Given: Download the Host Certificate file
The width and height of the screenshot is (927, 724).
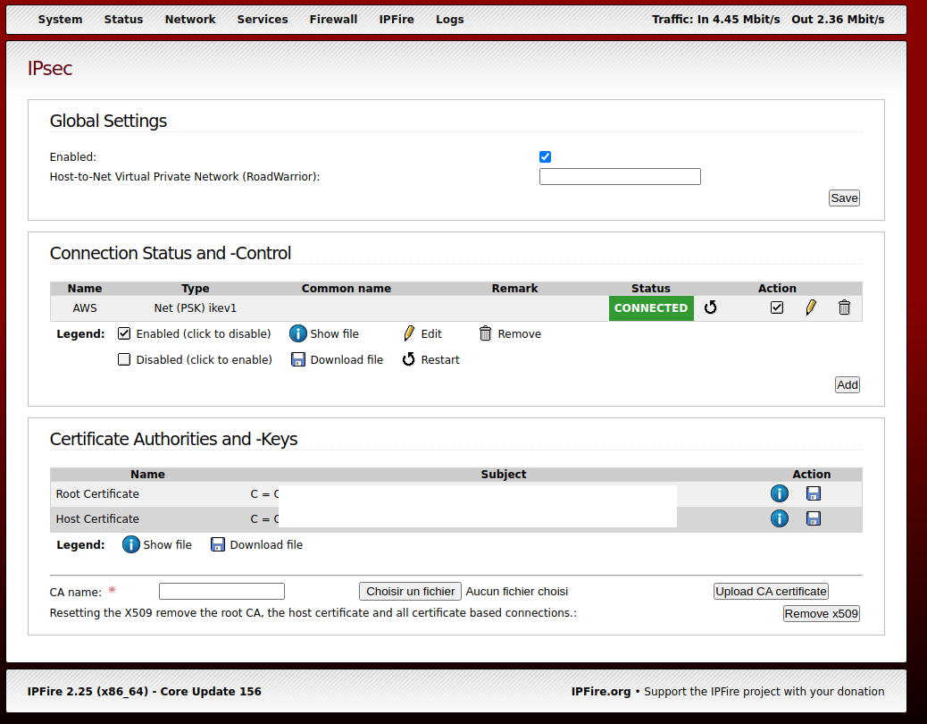Looking at the screenshot, I should [814, 518].
